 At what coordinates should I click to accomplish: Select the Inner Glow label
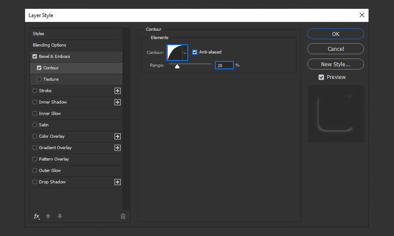tap(50, 113)
